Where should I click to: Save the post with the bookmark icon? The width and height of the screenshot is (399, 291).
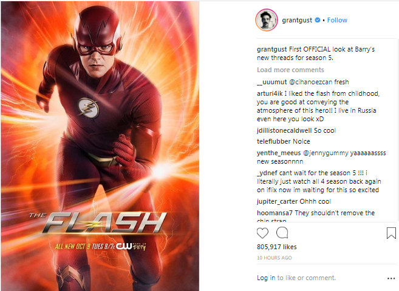tap(391, 233)
